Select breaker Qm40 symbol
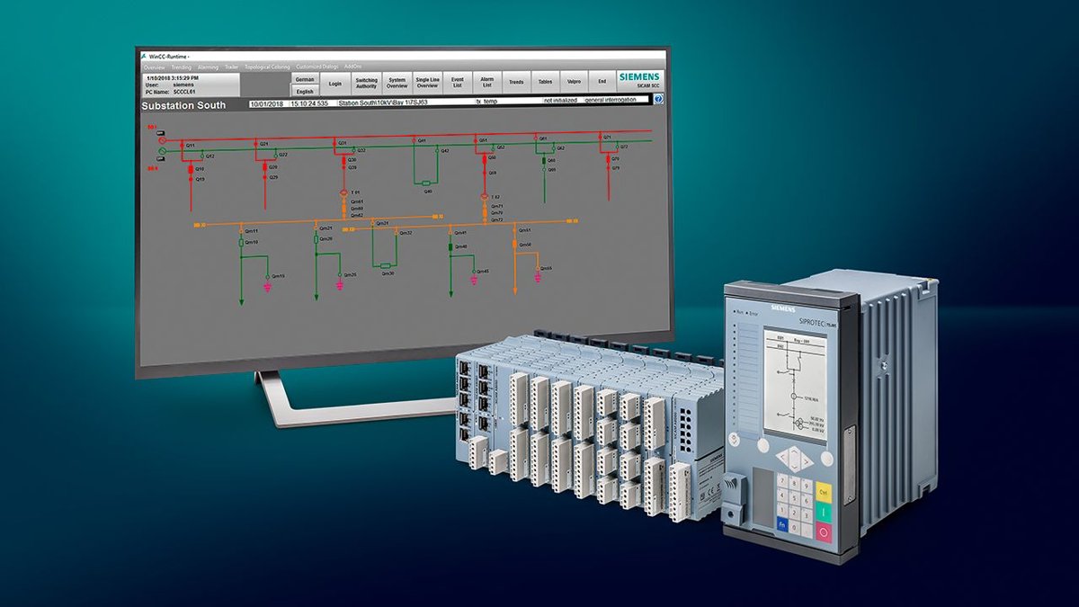 pyautogui.click(x=450, y=246)
